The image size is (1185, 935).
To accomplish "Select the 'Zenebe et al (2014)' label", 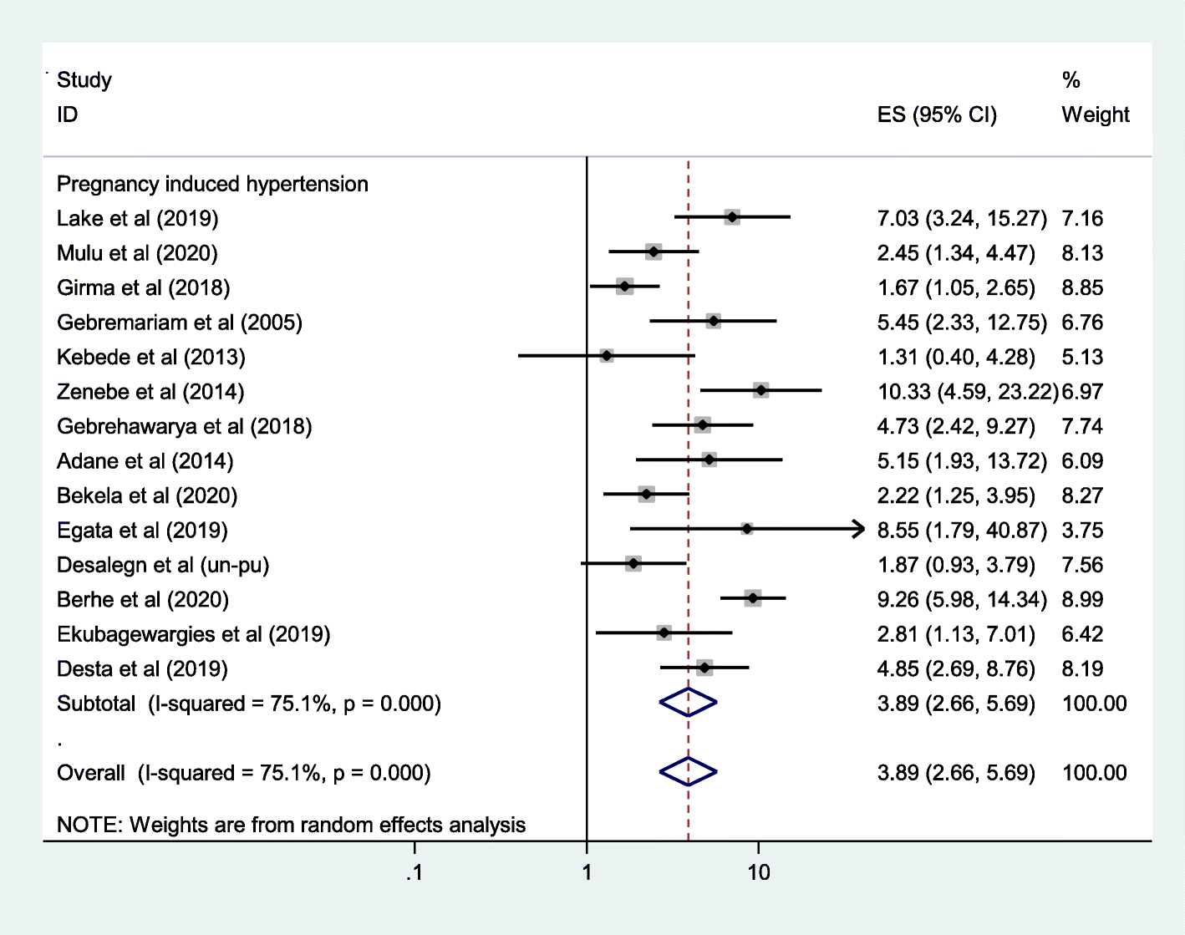I will (x=150, y=392).
